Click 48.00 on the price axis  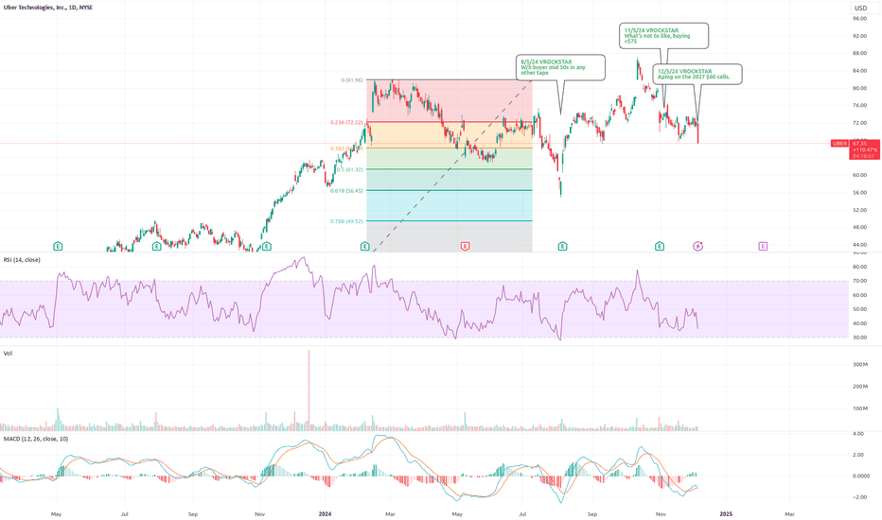(859, 227)
